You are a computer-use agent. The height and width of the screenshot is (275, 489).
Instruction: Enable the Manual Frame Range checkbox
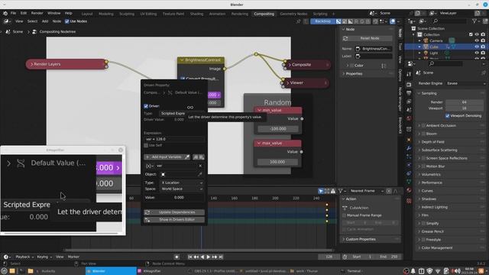[x=345, y=215]
